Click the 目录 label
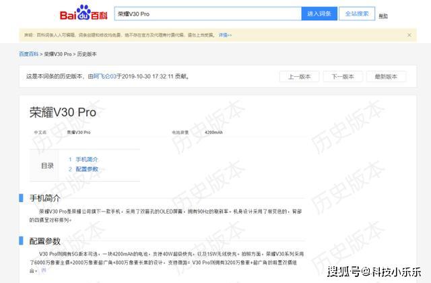The image size is (431, 283). coord(47,166)
